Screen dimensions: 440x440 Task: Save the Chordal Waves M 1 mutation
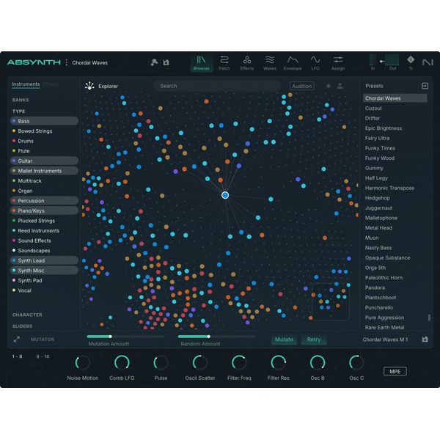(x=425, y=340)
